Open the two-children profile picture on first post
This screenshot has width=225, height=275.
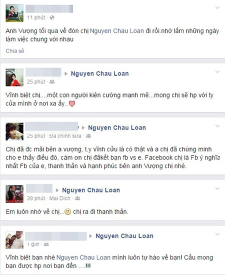coord(14,13)
